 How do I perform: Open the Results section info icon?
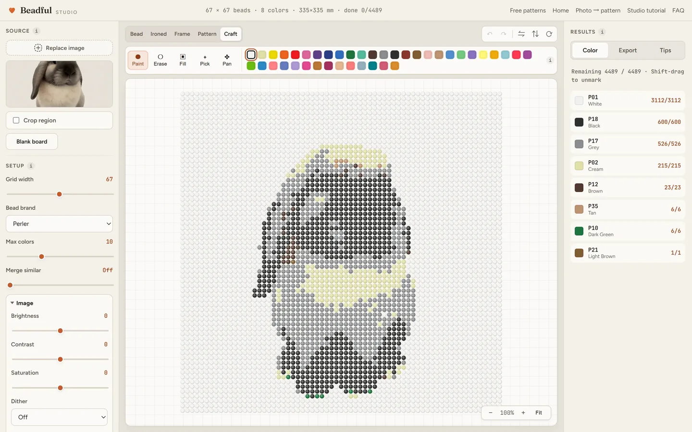(602, 32)
